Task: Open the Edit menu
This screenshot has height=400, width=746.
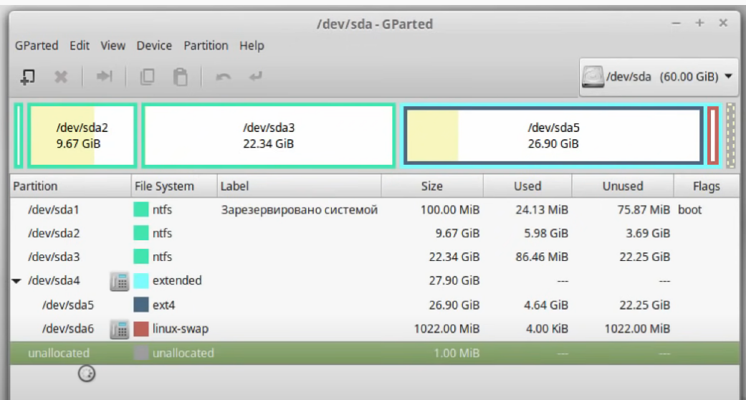Action: pyautogui.click(x=80, y=46)
